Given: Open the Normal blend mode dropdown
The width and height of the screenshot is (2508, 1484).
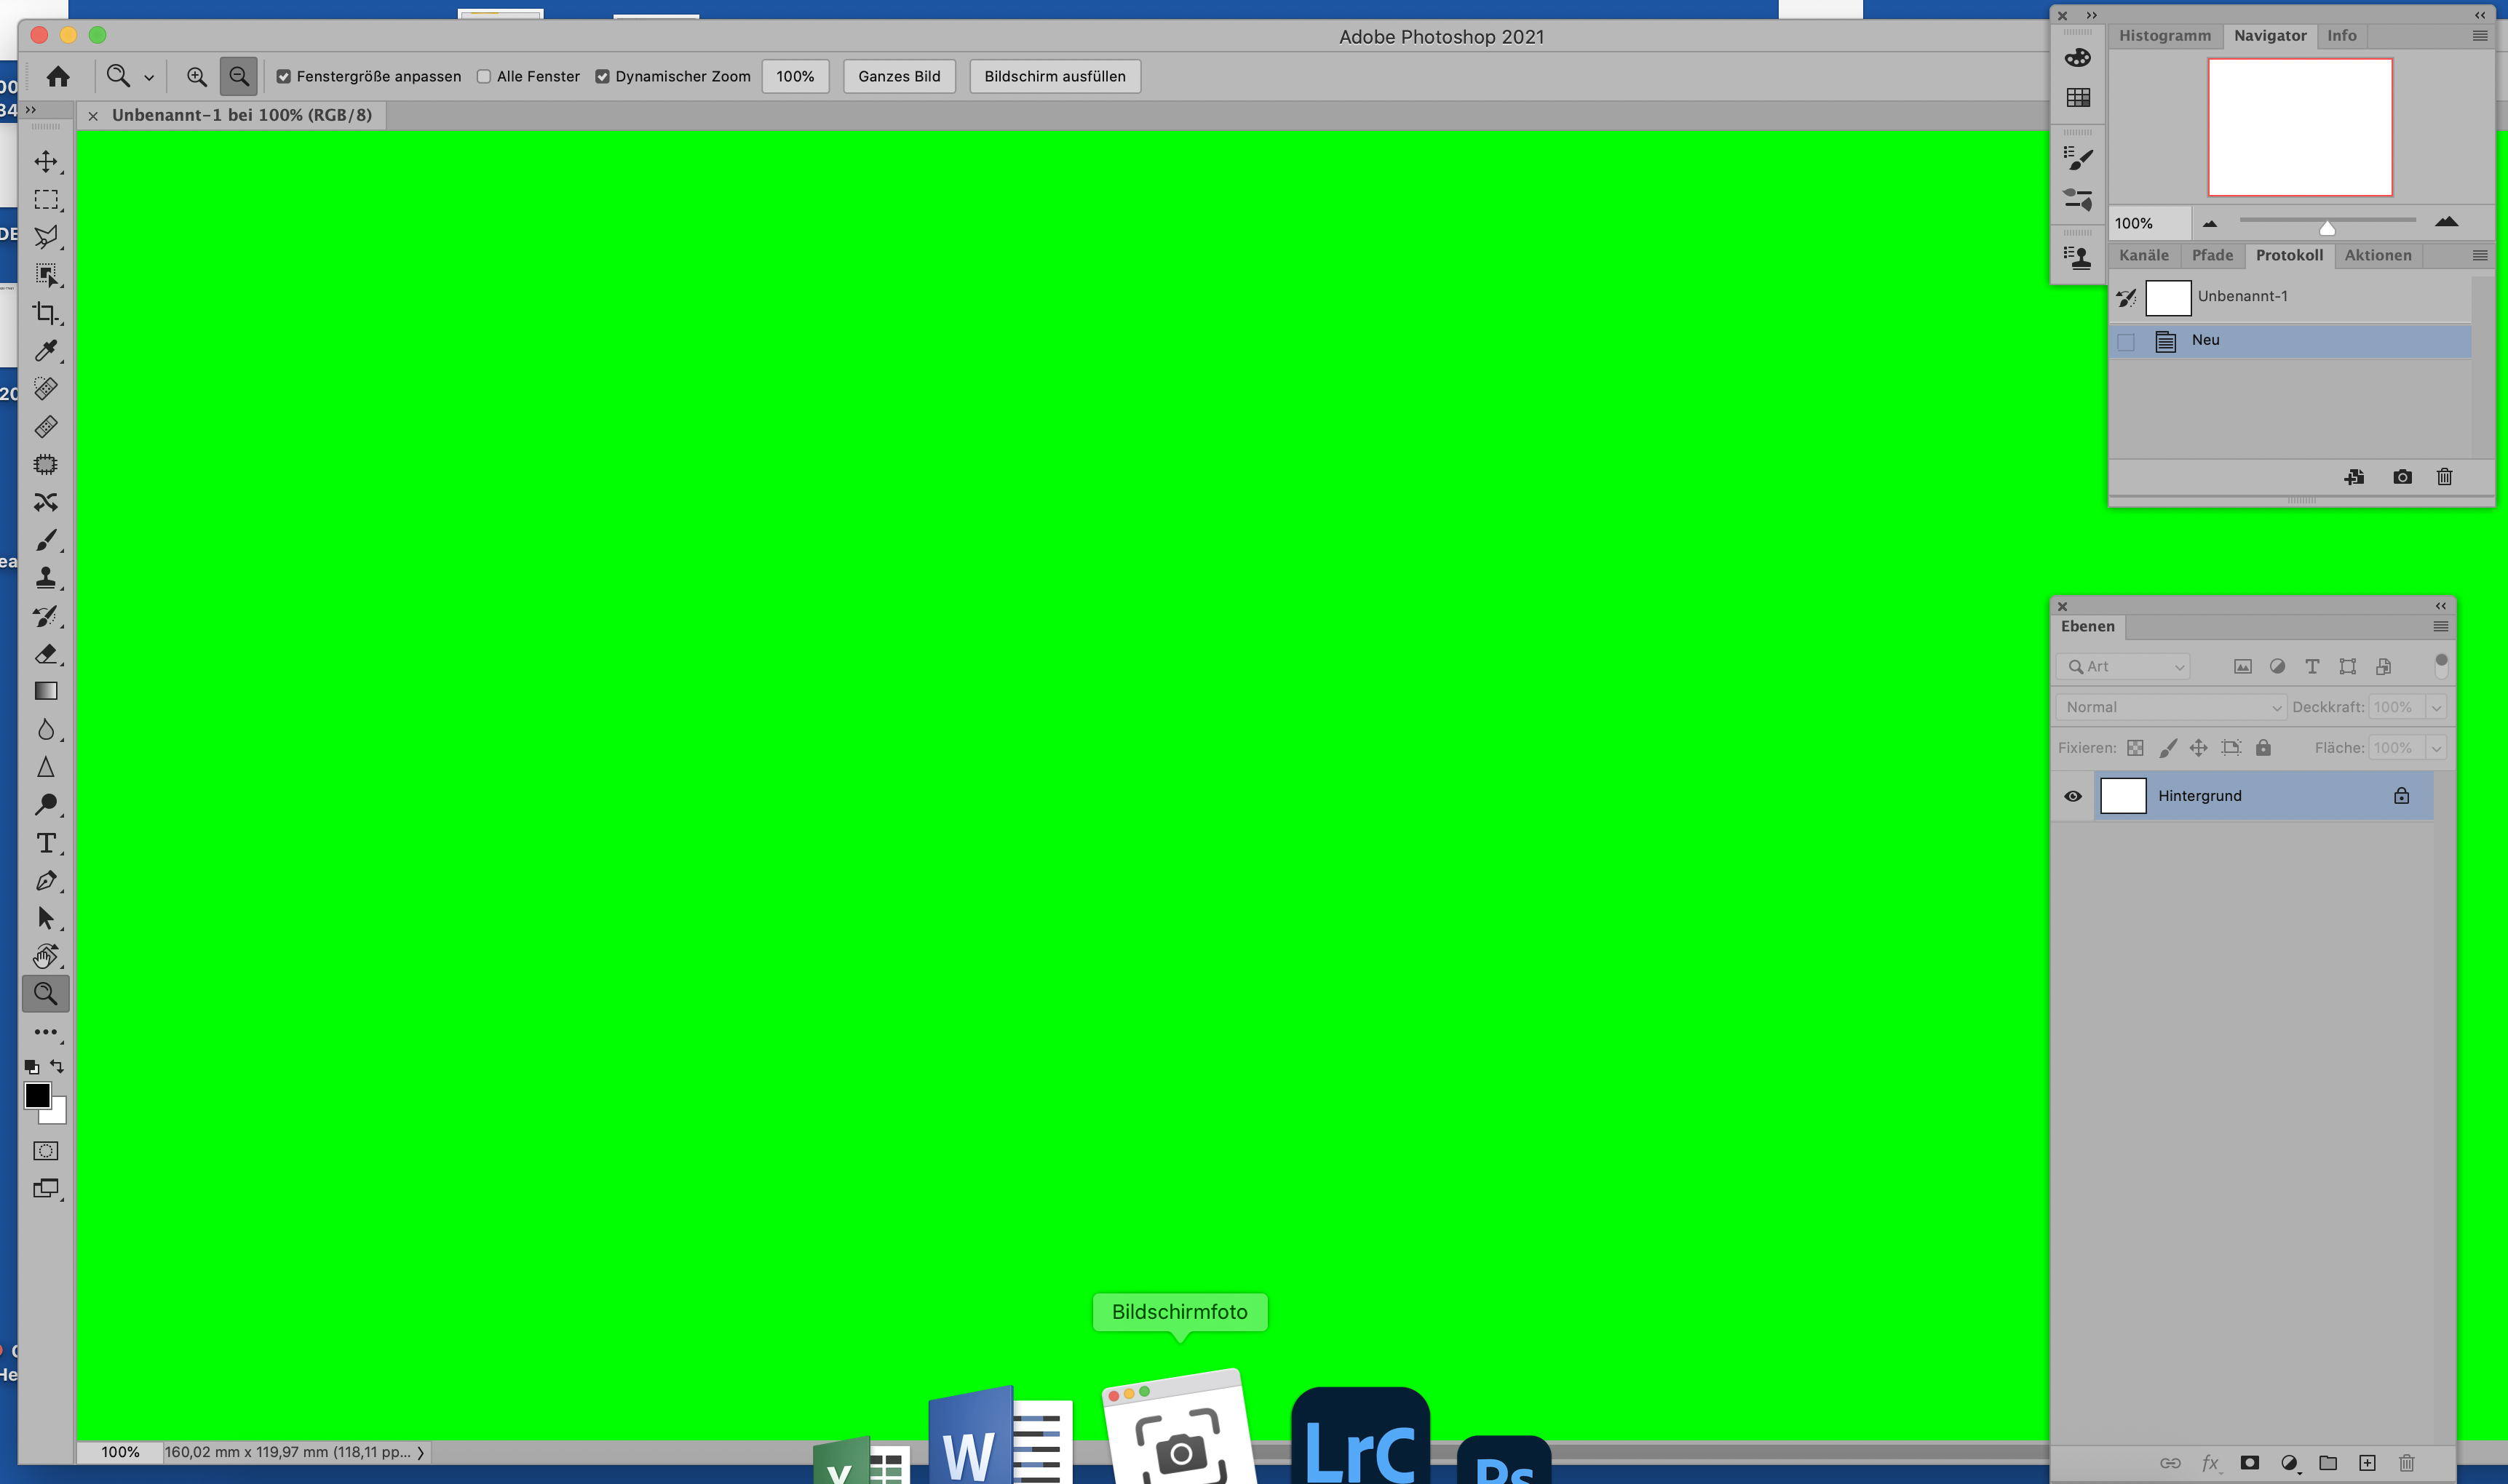Looking at the screenshot, I should pyautogui.click(x=2171, y=707).
